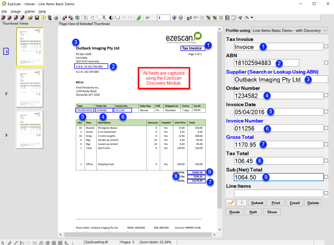Open the Admin menu

[x=30, y=12]
